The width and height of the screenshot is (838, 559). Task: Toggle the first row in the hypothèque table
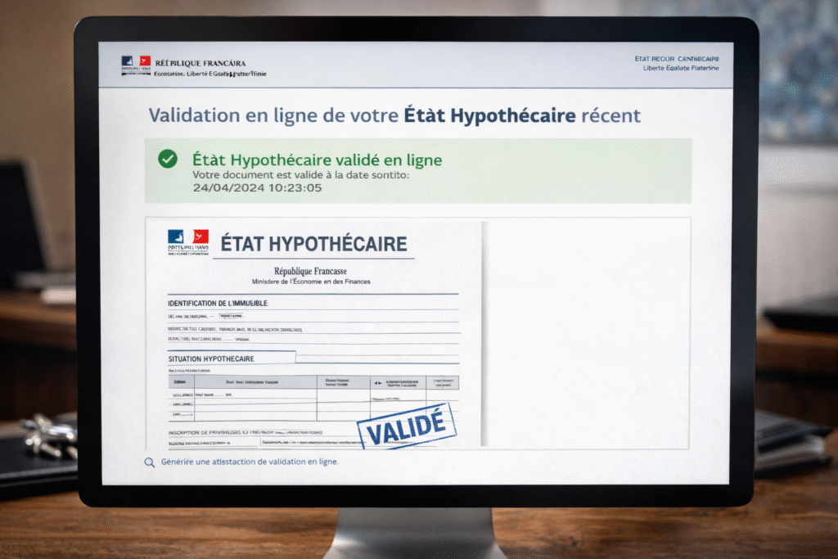point(246,394)
